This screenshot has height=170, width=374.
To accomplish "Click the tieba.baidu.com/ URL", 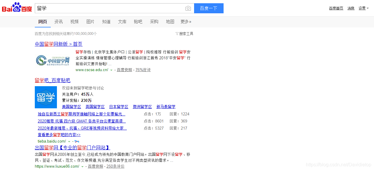I will [52, 141].
